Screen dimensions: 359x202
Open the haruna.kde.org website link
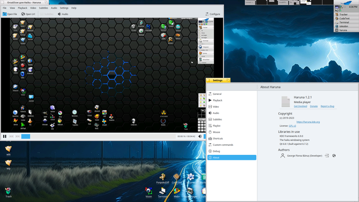click(x=308, y=122)
